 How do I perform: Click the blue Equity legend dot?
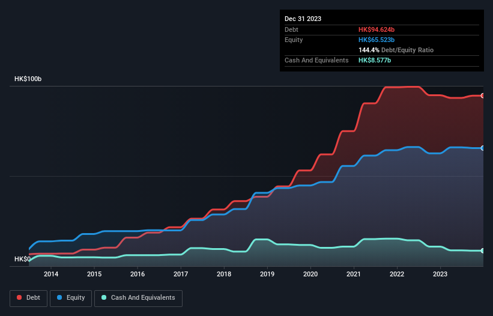point(59,297)
